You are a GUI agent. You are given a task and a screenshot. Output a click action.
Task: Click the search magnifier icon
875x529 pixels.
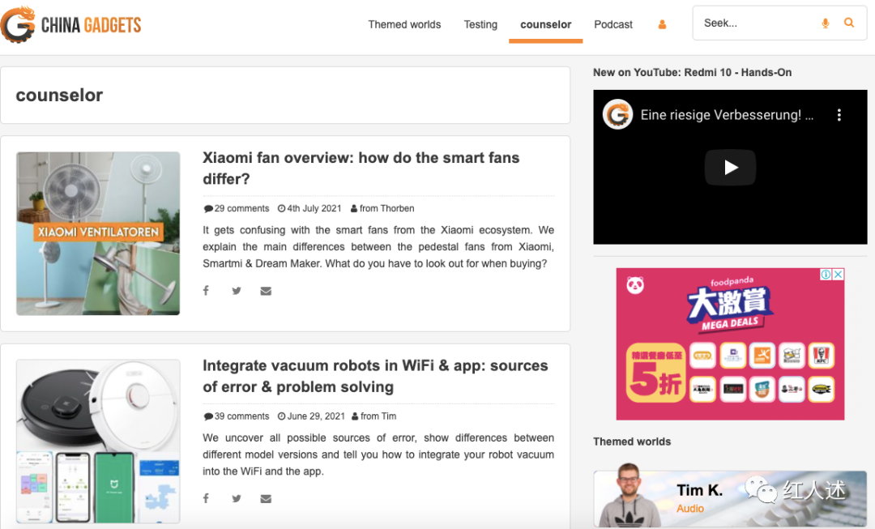849,23
